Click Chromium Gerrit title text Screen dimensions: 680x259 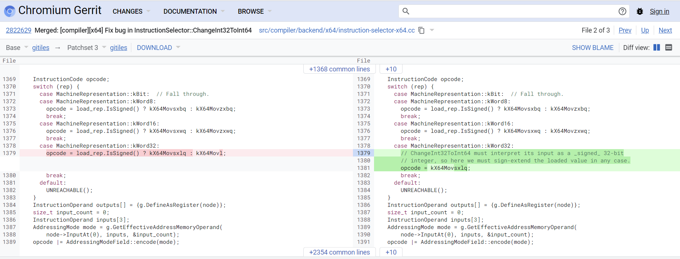60,10
